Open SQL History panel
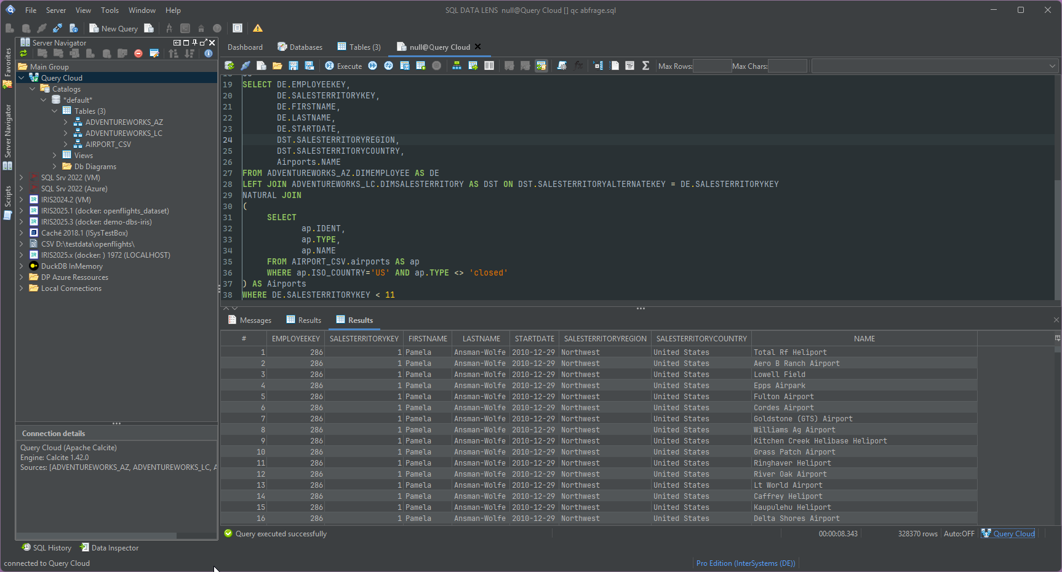 point(47,548)
